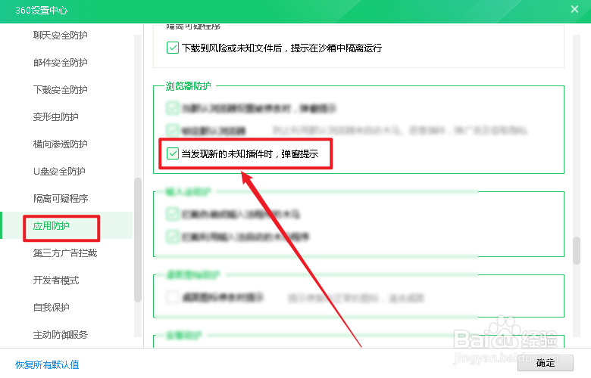
Task: Toggle second checkbox in the input method protection group
Action: 173,237
